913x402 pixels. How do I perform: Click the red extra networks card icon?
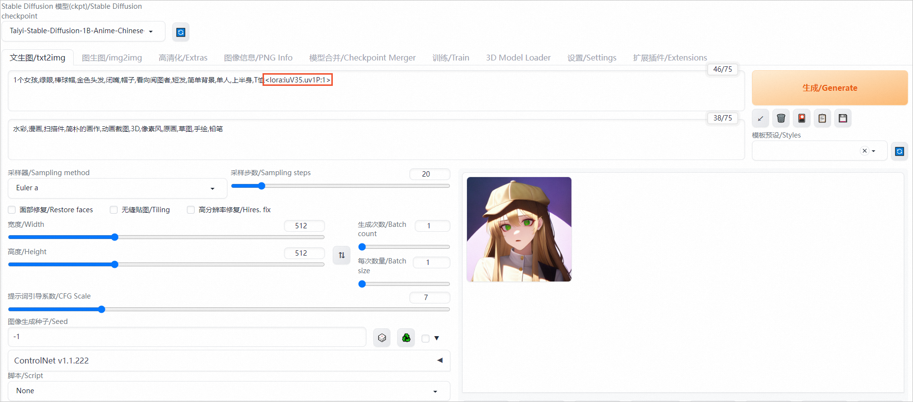[801, 118]
